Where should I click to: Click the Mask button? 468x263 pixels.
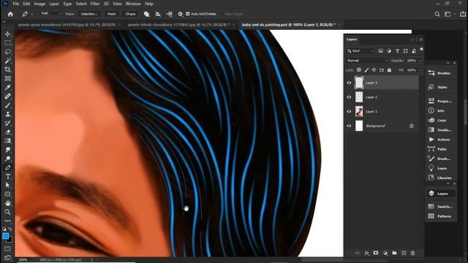(112, 14)
